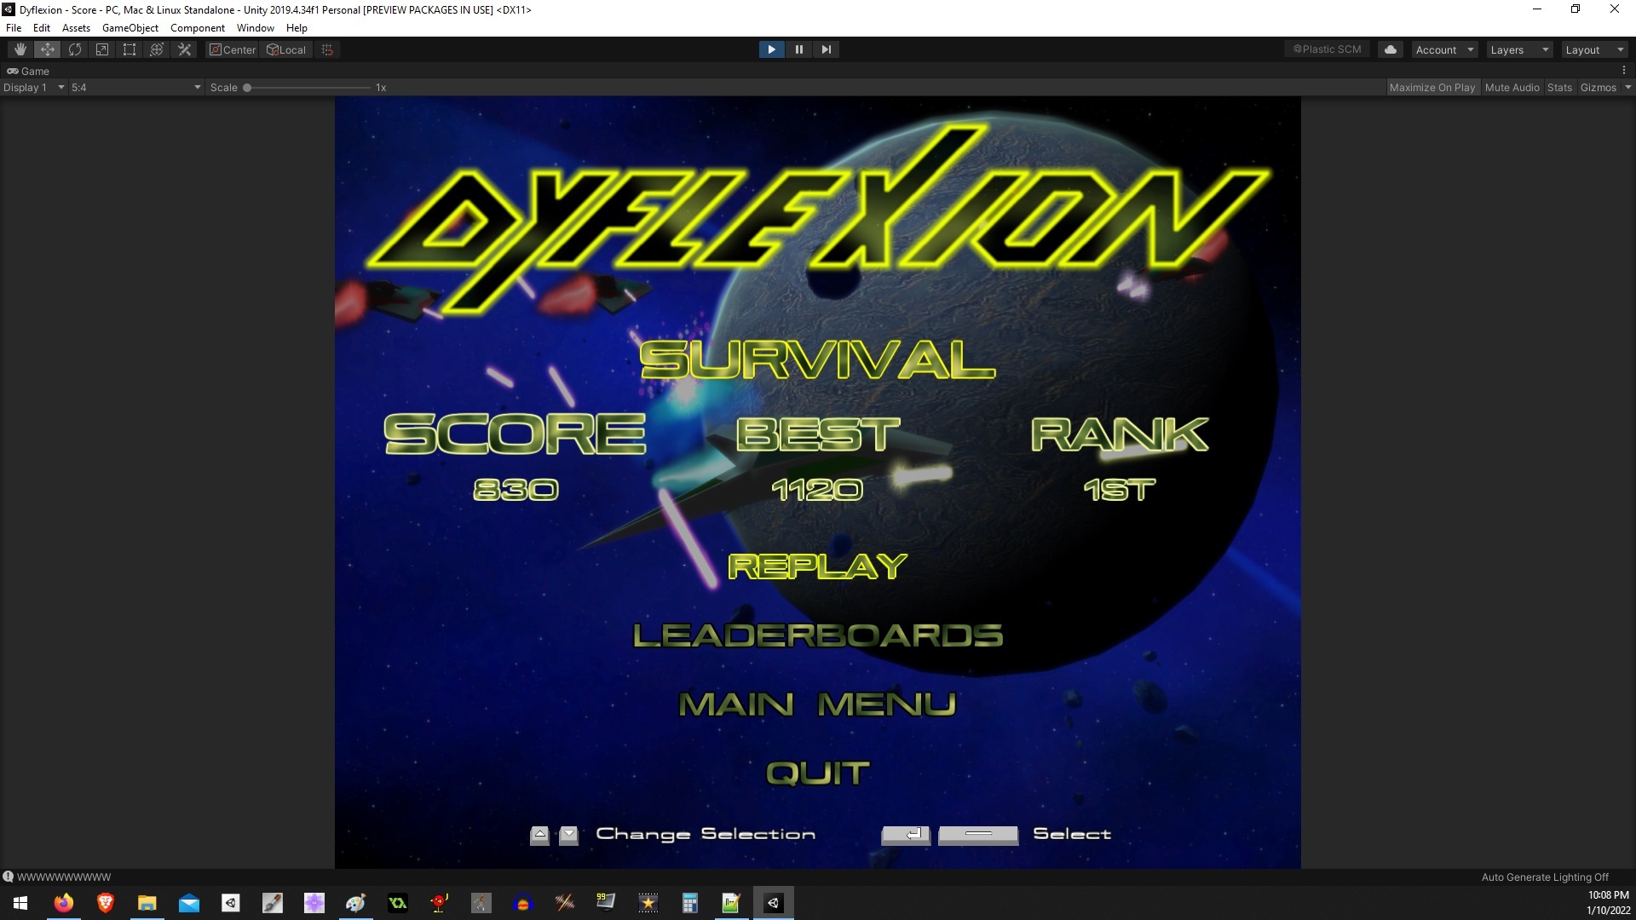Toggle pivot mode Center button

click(232, 49)
